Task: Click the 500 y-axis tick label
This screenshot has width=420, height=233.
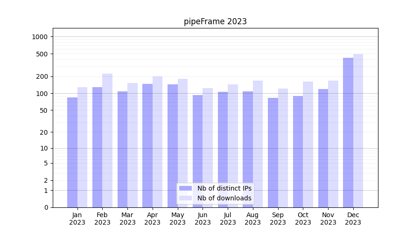Action: pos(42,54)
